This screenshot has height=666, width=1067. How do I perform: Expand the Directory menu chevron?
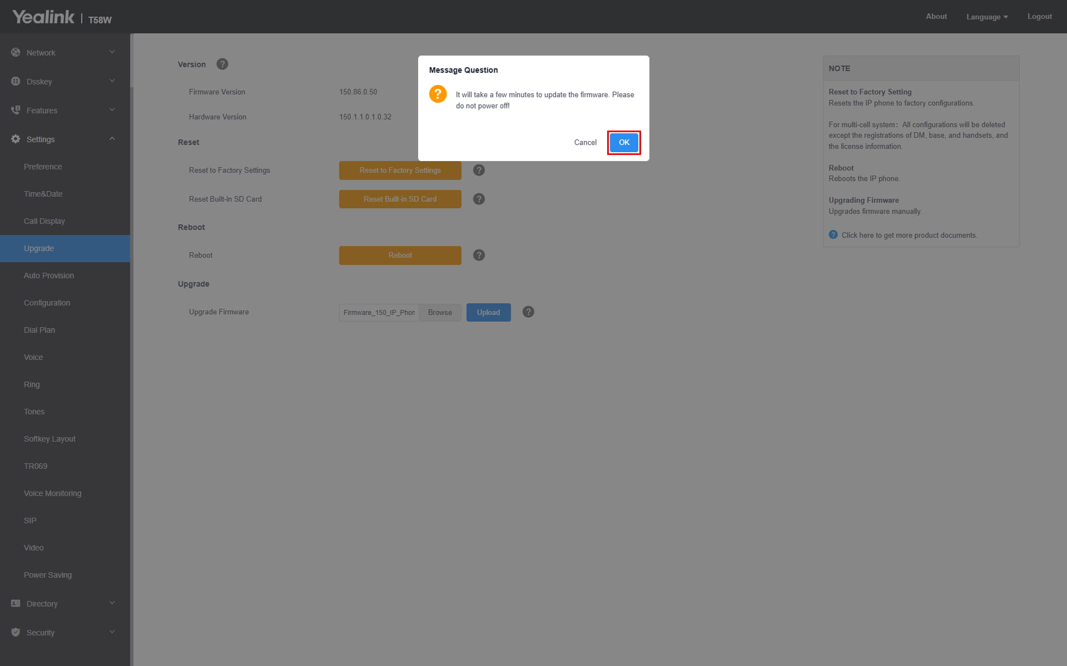click(x=112, y=603)
